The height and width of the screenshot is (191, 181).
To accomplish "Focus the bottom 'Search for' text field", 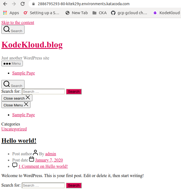I will 43,185.
